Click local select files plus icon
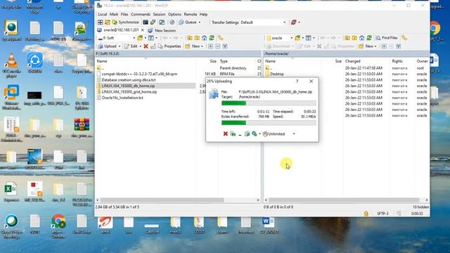The image size is (450, 253). [210, 46]
